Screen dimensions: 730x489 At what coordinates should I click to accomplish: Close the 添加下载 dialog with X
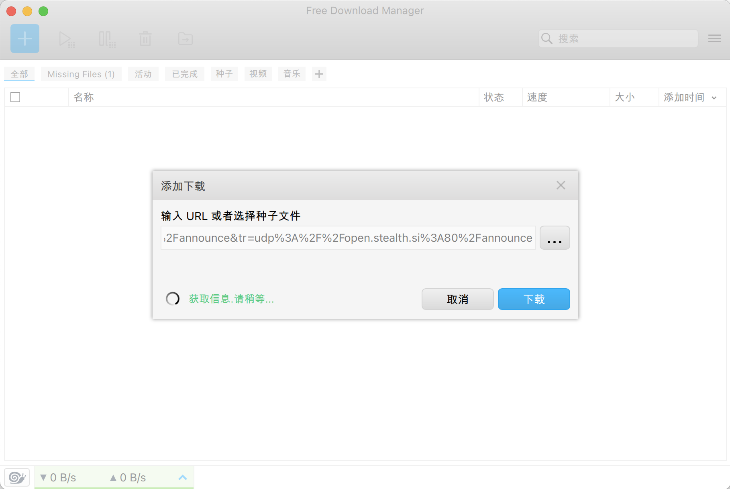[x=561, y=185]
